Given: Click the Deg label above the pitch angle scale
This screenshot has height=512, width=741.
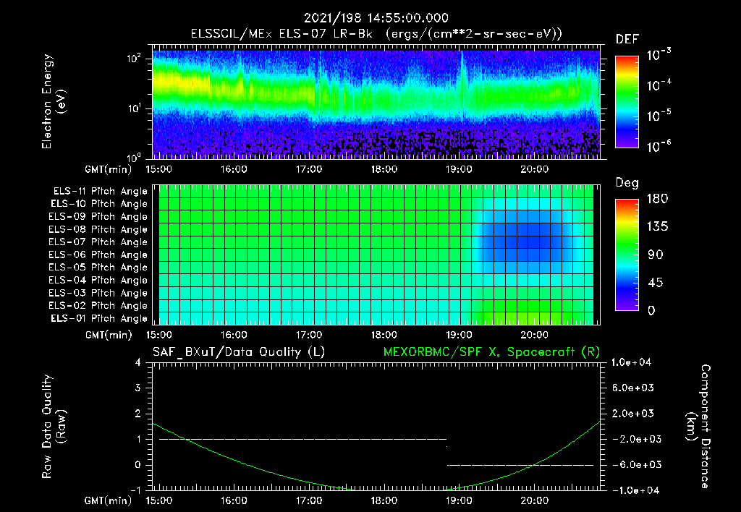Looking at the screenshot, I should [627, 183].
